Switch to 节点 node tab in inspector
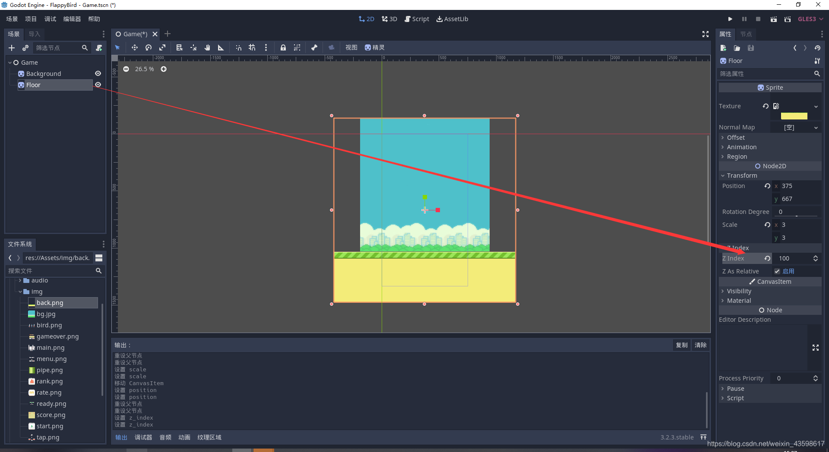Image resolution: width=829 pixels, height=452 pixels. 746,34
